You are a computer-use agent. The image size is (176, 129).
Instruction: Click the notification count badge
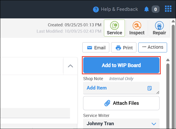(155, 9)
